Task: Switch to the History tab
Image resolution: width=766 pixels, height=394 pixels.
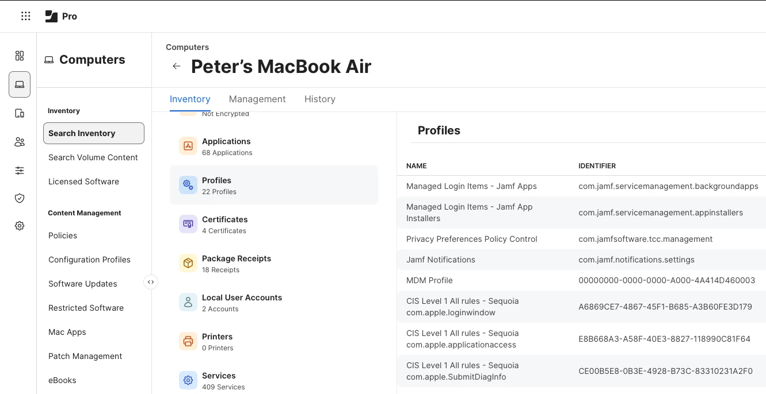Action: click(320, 99)
